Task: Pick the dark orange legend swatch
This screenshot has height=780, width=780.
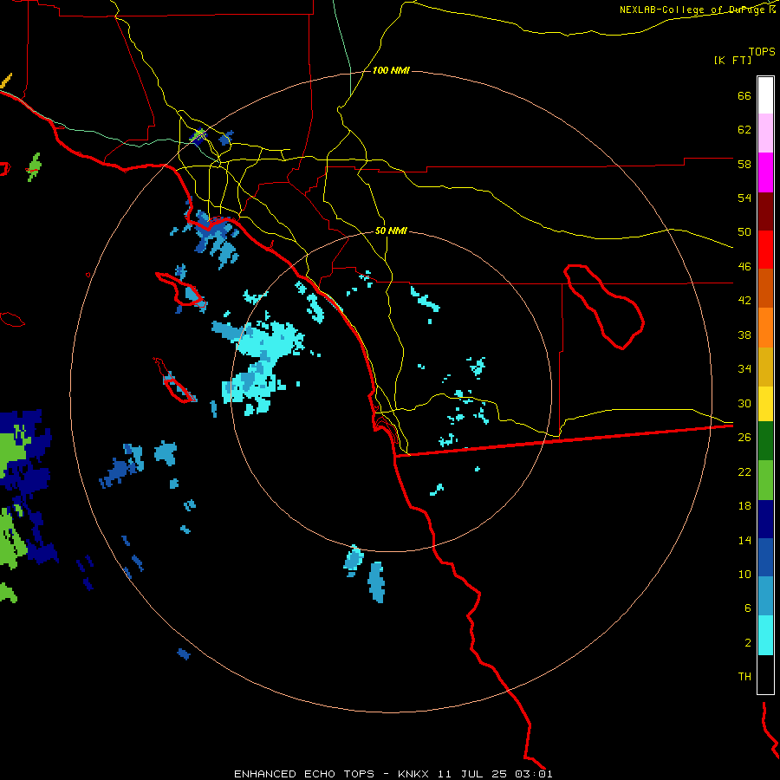Action: pyautogui.click(x=765, y=289)
